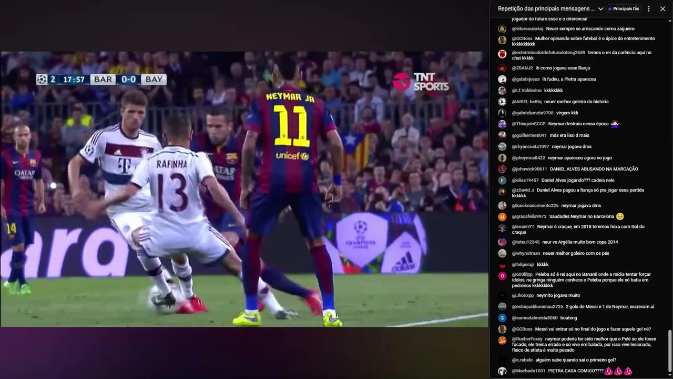
Task: Open @gabdejesus profile picture
Action: tap(502, 79)
